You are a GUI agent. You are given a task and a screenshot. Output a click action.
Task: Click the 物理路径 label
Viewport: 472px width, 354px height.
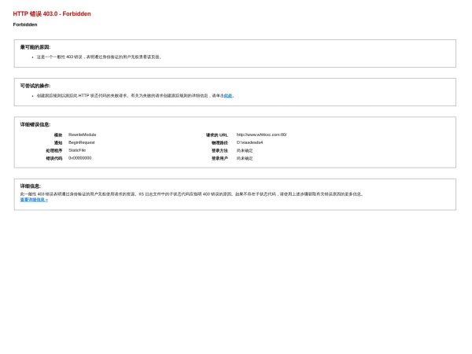[219, 143]
